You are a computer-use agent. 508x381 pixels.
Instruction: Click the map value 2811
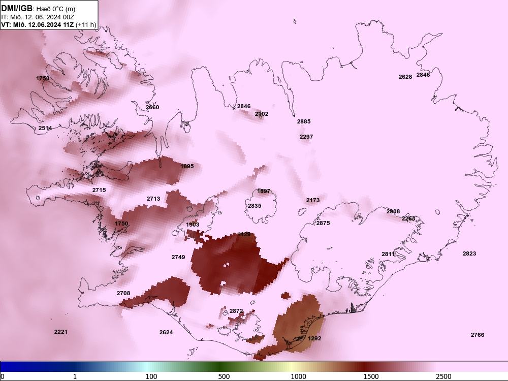pyautogui.click(x=388, y=254)
